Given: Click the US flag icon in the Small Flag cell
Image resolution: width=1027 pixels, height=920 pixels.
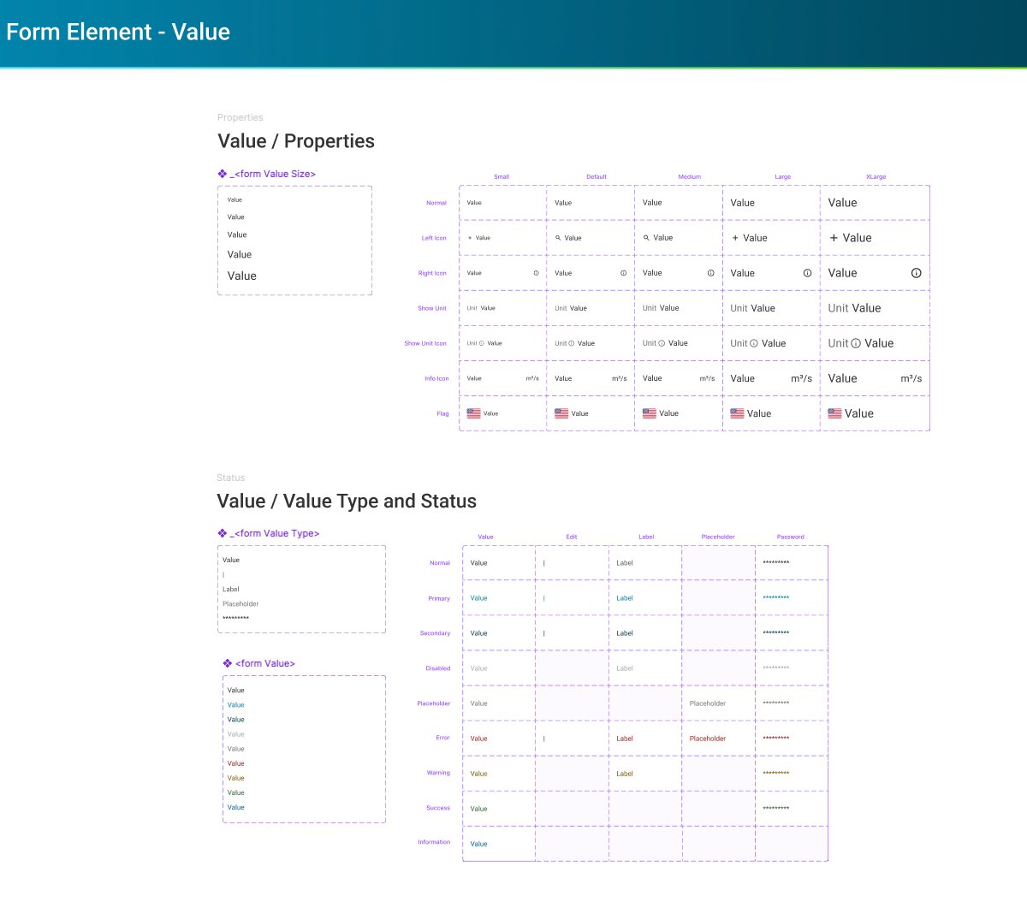Looking at the screenshot, I should click(473, 413).
